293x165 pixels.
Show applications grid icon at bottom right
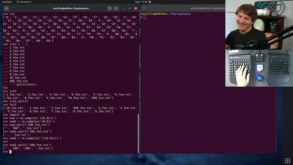(x=288, y=160)
